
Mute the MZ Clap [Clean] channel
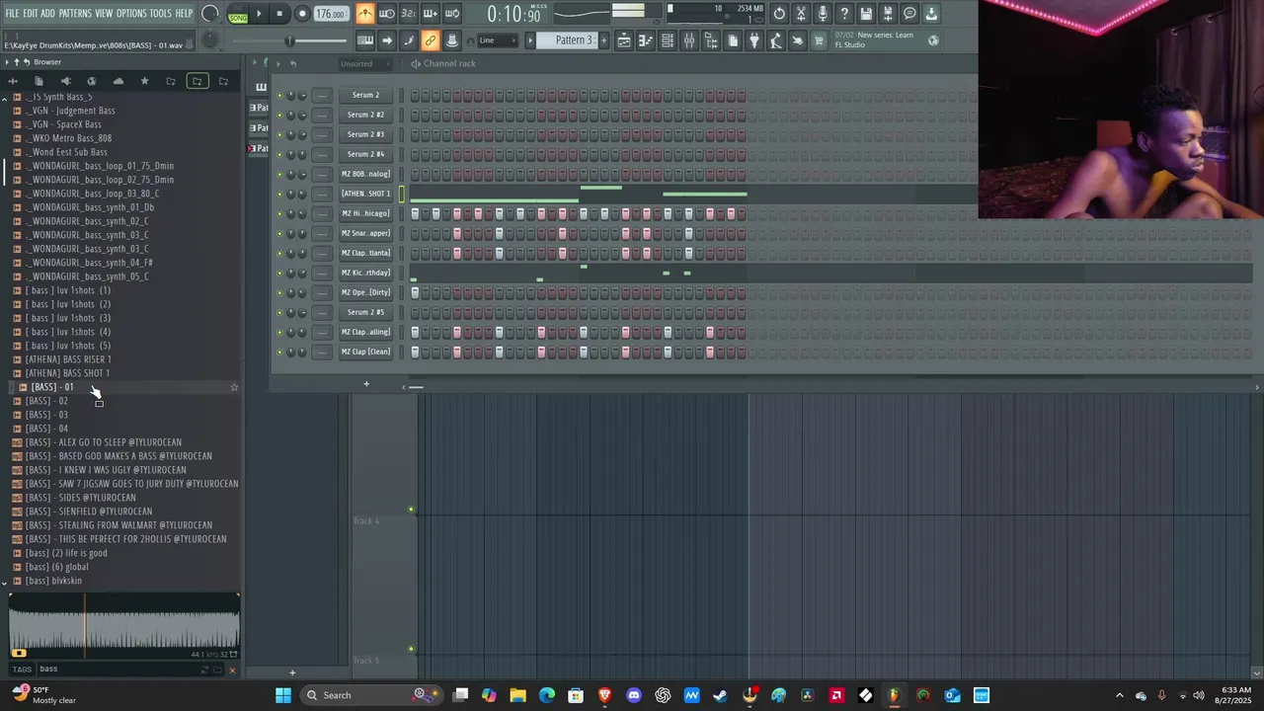tap(279, 352)
